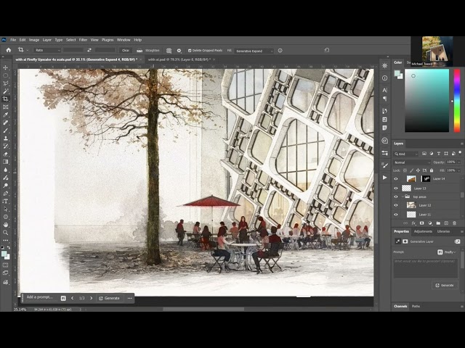Viewport: 465px width, 348px height.
Task: Open the Normal blend mode dropdown
Action: point(412,162)
